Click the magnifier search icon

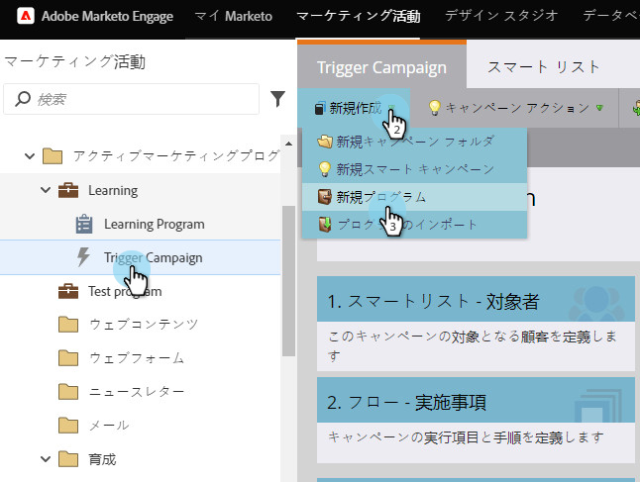(23, 99)
